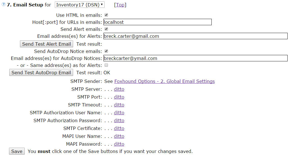The height and width of the screenshot is (158, 291).
Task: Toggle Send AutoDrop Notice emails checkbox
Action: pyautogui.click(x=106, y=51)
